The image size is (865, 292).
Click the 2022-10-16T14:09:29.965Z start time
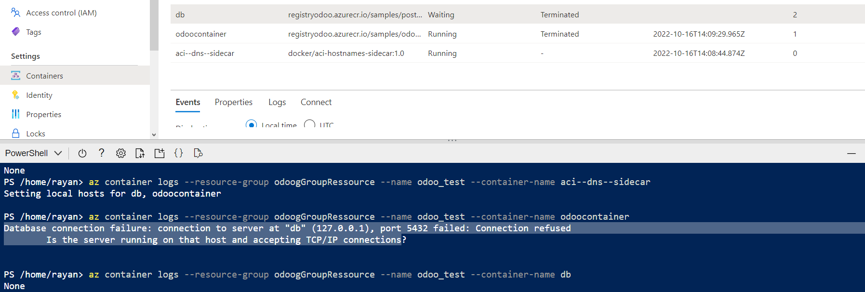click(699, 34)
